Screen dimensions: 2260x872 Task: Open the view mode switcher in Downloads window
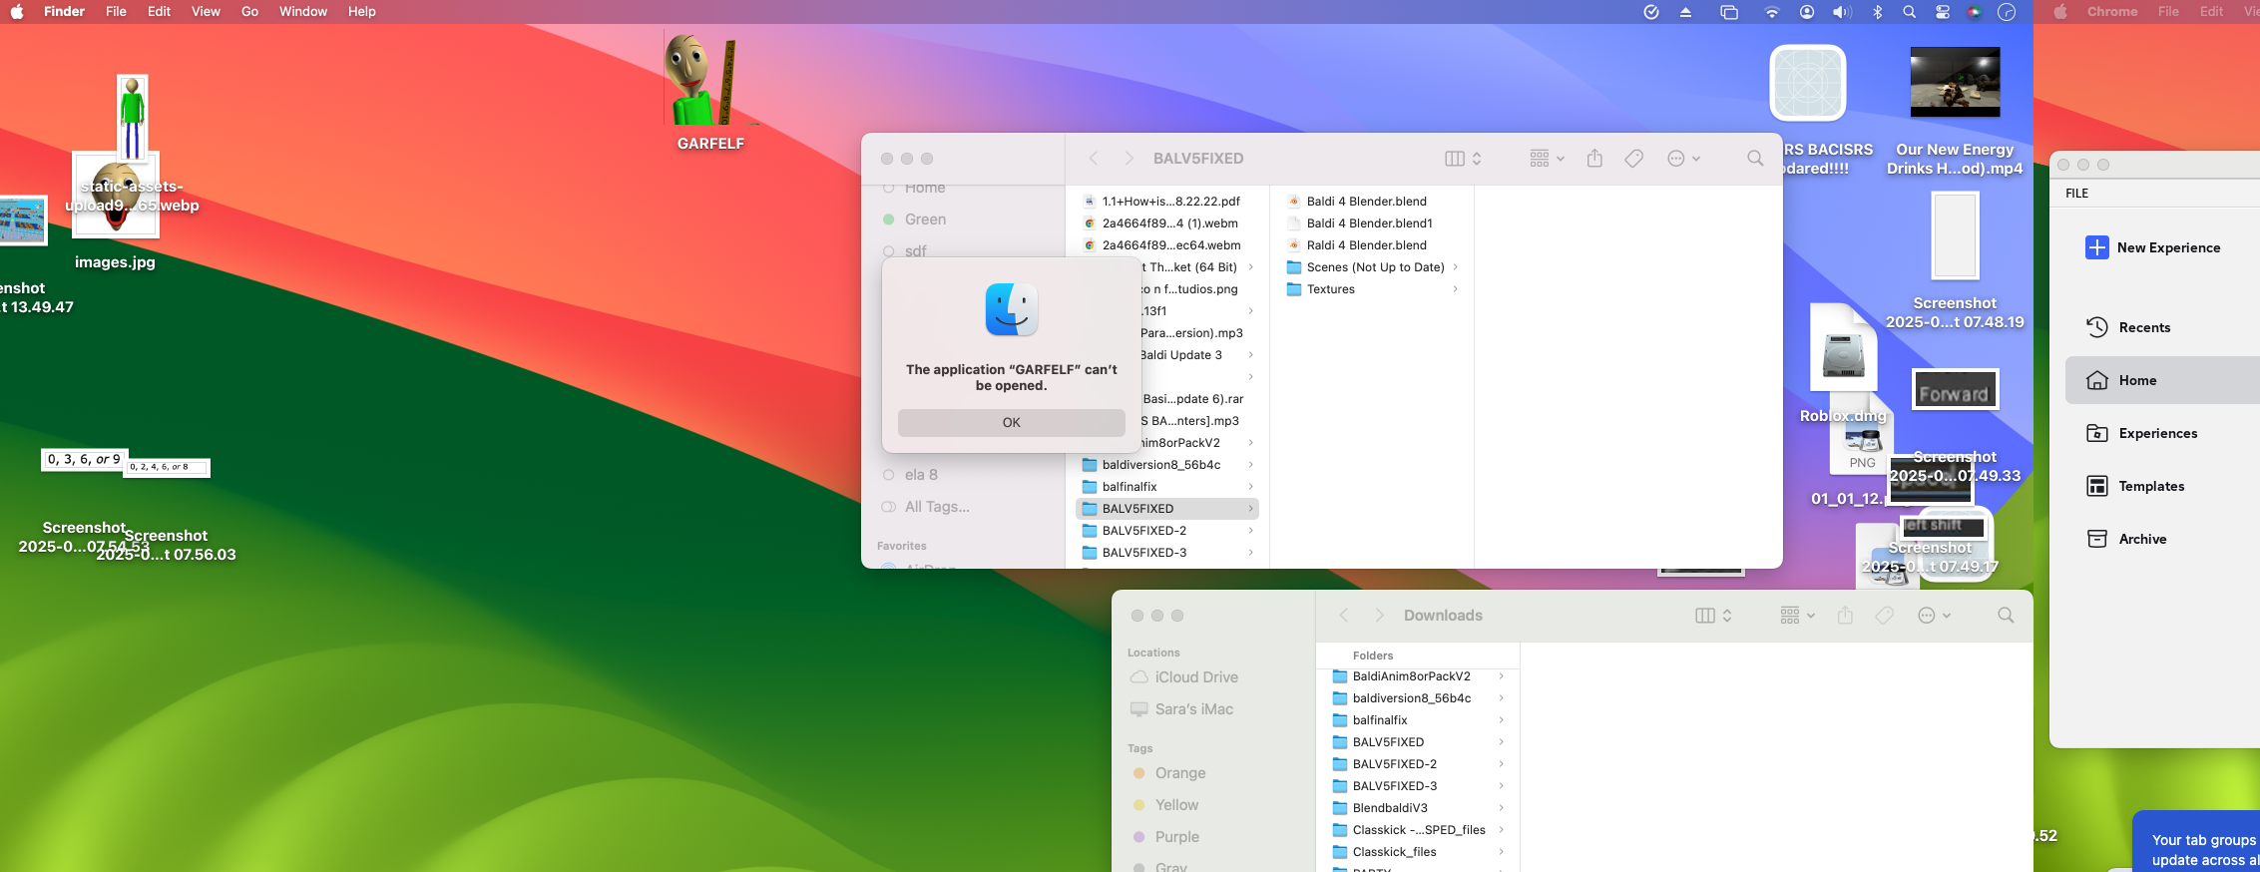(1713, 616)
